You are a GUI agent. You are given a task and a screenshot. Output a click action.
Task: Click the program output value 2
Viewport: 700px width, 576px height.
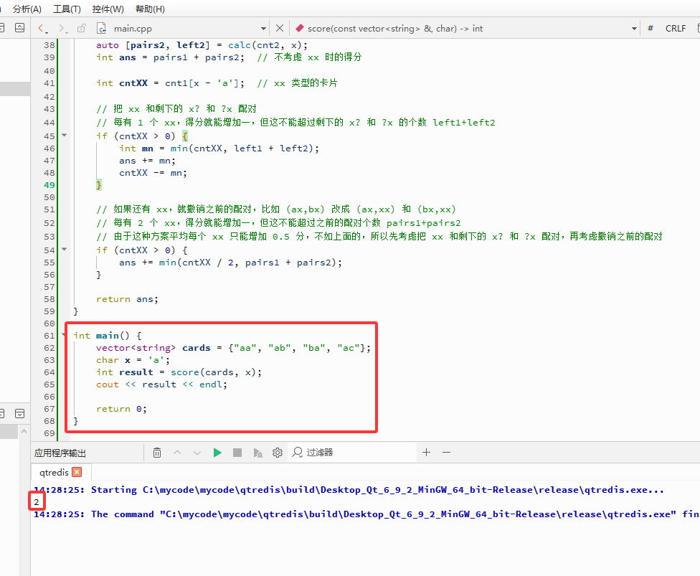37,502
